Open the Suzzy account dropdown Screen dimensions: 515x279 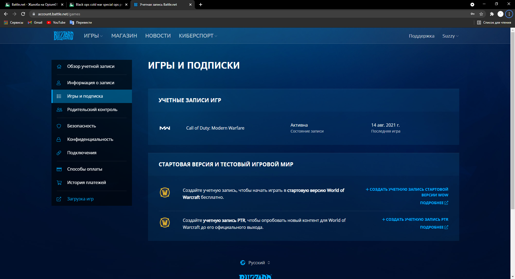click(x=450, y=36)
